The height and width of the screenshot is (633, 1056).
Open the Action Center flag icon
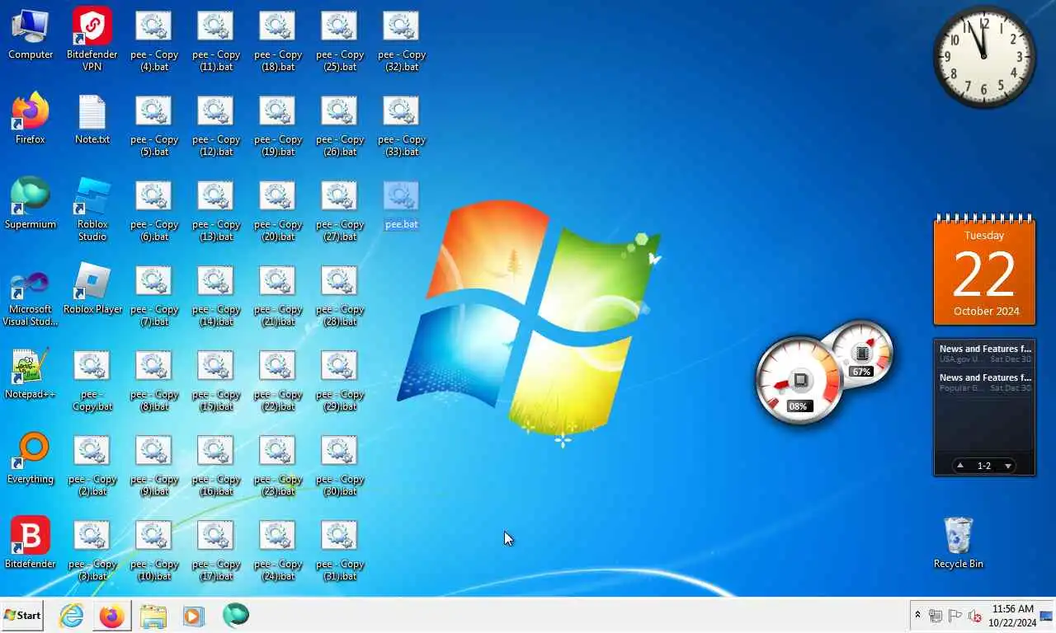click(x=955, y=616)
